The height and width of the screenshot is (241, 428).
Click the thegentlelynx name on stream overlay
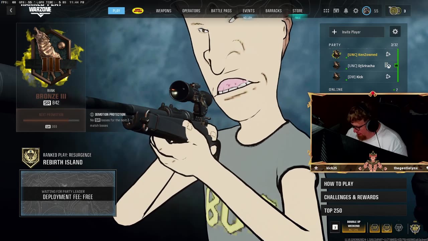pyautogui.click(x=406, y=168)
